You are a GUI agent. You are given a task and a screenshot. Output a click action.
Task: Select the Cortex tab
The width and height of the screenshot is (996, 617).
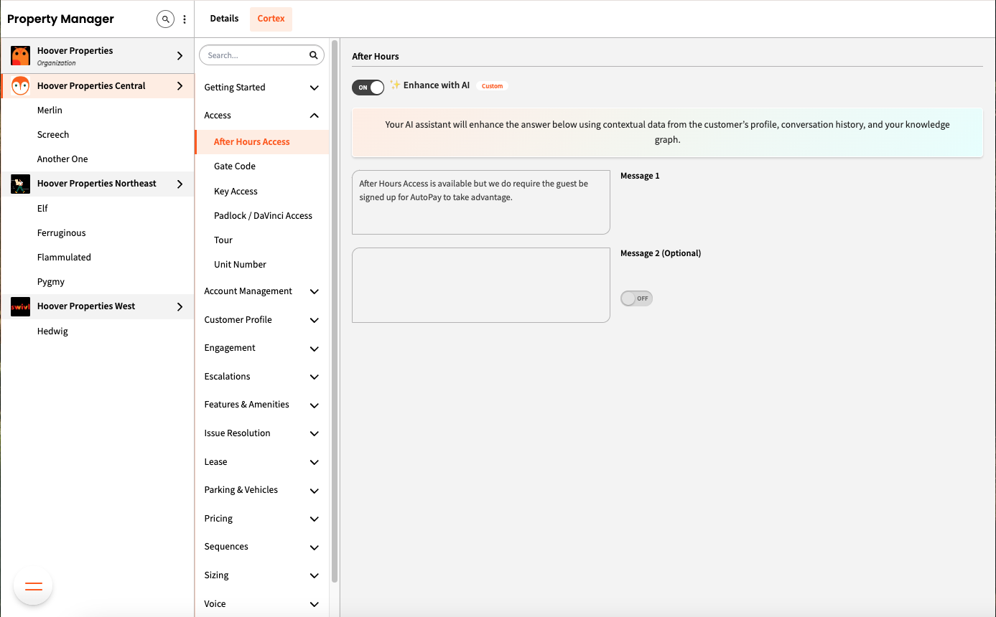[x=271, y=19]
